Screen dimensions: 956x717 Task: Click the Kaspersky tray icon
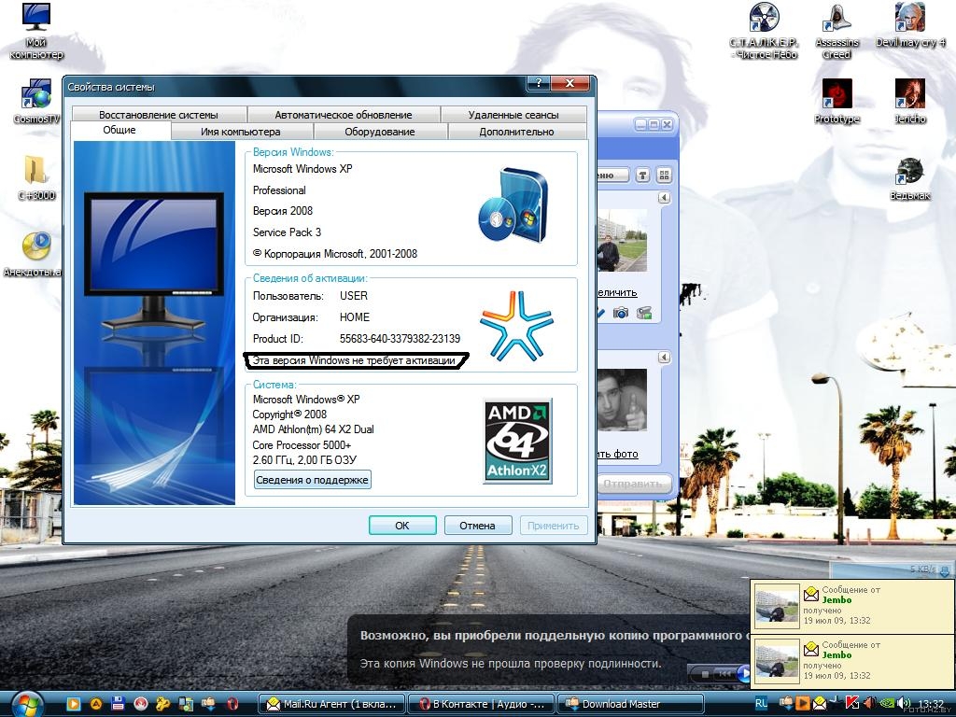pyautogui.click(x=851, y=704)
